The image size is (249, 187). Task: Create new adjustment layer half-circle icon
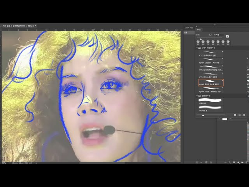point(238,162)
